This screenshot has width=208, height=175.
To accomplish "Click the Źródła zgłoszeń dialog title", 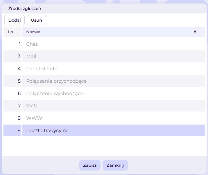I will pos(25,9).
